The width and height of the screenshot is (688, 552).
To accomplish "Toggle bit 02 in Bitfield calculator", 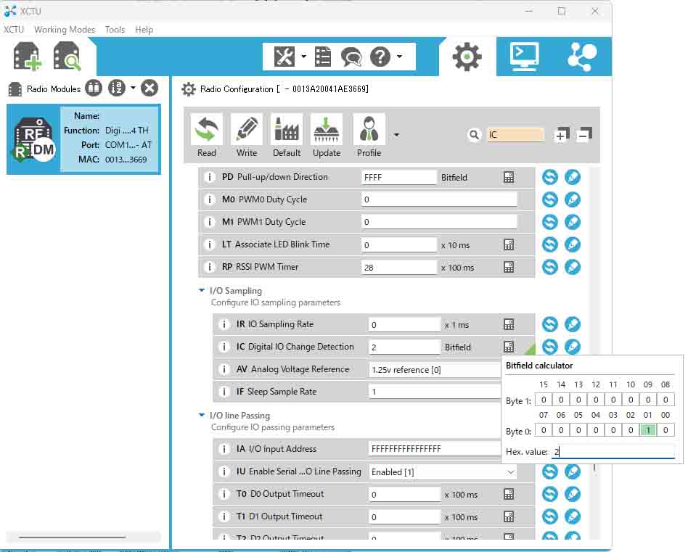I will 631,430.
